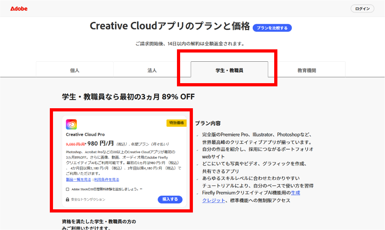
Task: Click the プランを比較する button
Action: 272,28
